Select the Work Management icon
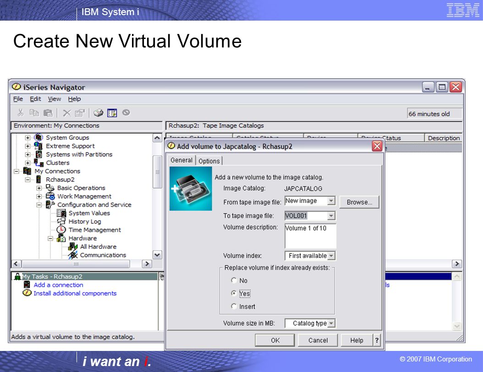The width and height of the screenshot is (483, 372). (50, 196)
